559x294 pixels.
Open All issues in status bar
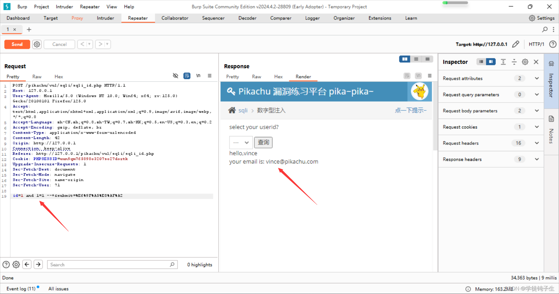click(59, 289)
